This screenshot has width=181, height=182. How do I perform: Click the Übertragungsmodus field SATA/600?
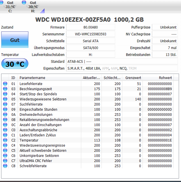91,48
